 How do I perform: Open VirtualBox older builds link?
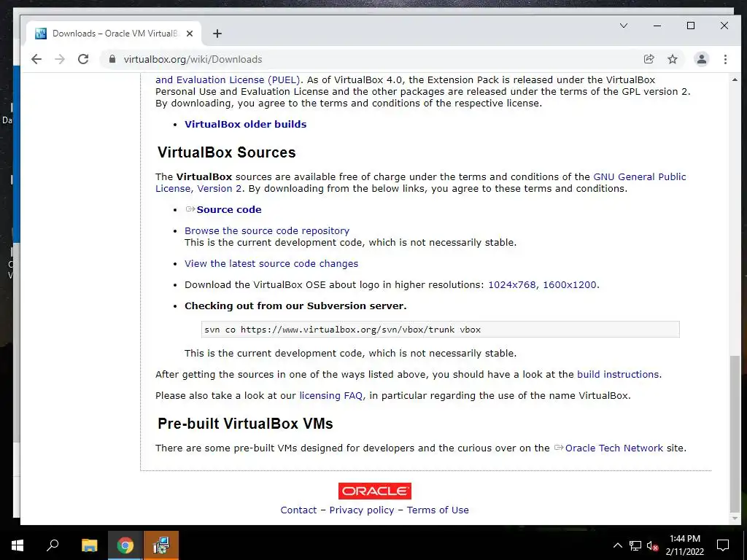[245, 124]
